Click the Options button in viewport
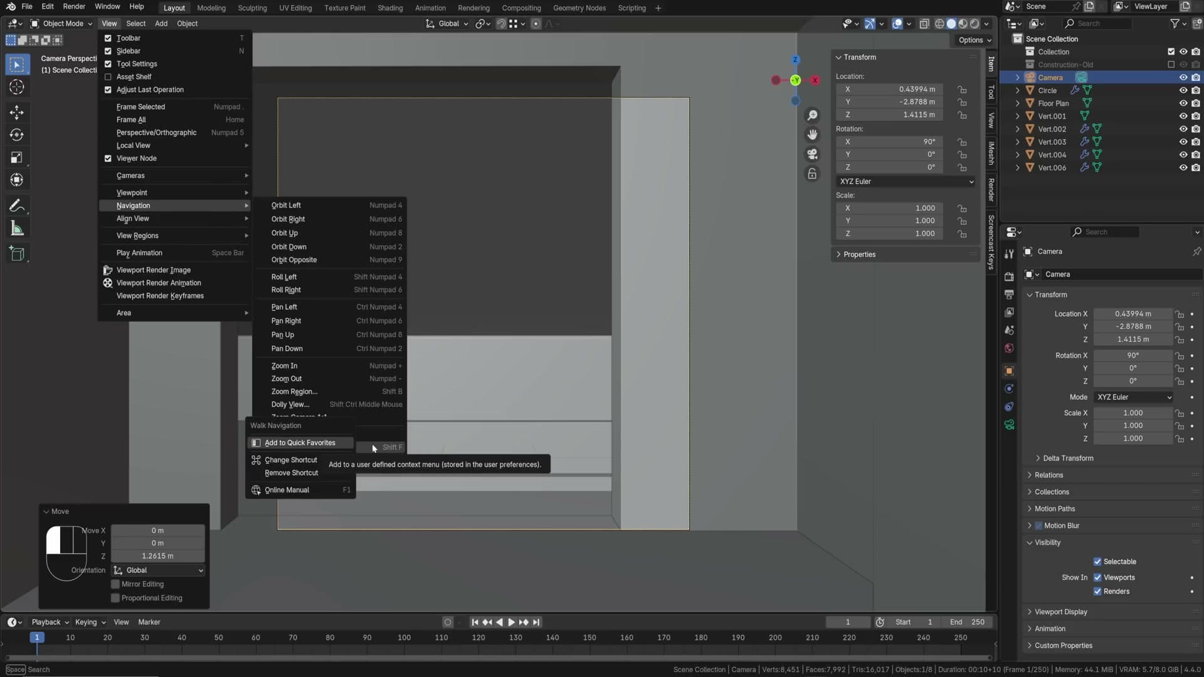The image size is (1204, 677). 975,40
